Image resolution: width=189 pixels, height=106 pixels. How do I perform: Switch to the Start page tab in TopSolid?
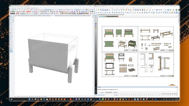pyautogui.click(x=102, y=16)
